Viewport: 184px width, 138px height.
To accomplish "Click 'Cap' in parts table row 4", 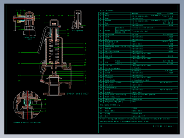I will coord(107,23).
